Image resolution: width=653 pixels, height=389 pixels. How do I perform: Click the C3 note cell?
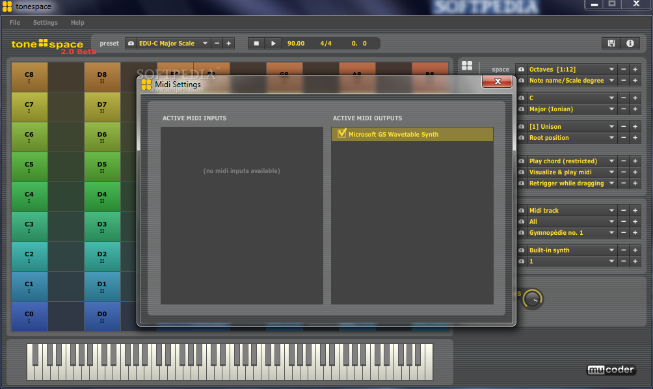click(x=29, y=227)
